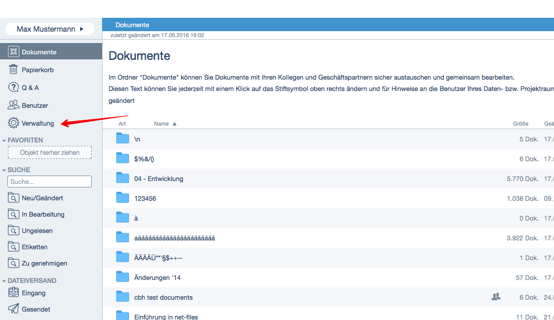Open the Ungelesen search link
This screenshot has height=320, width=554.
pyautogui.click(x=37, y=231)
